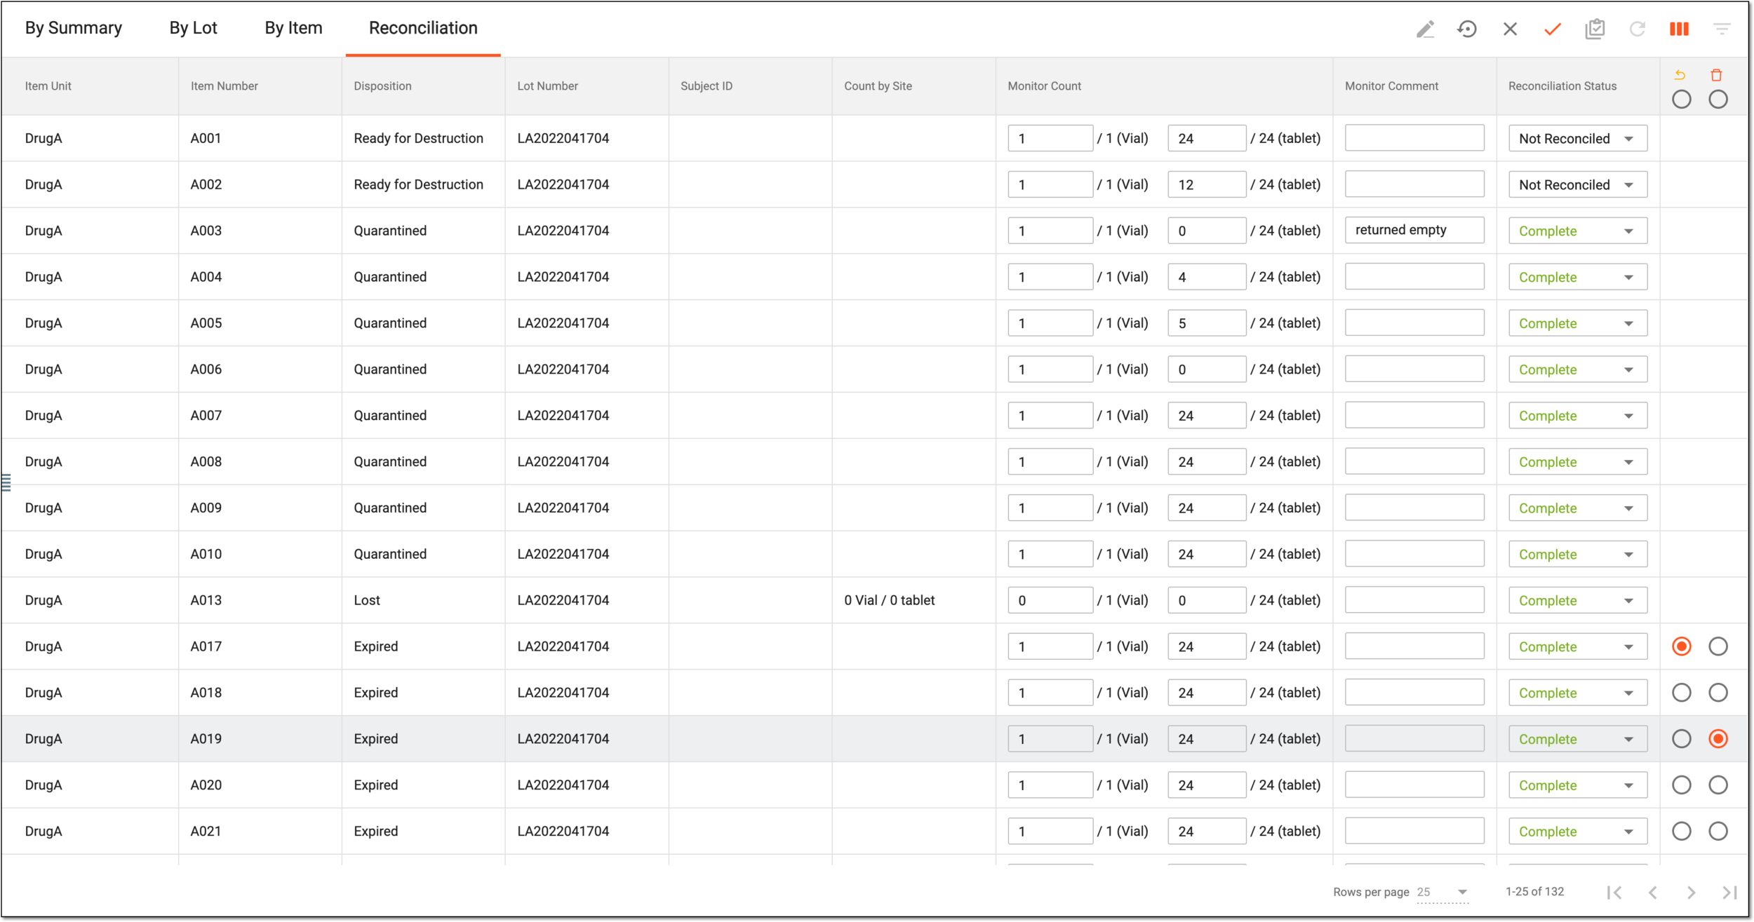Select the delete radio for item A017

click(x=1718, y=646)
